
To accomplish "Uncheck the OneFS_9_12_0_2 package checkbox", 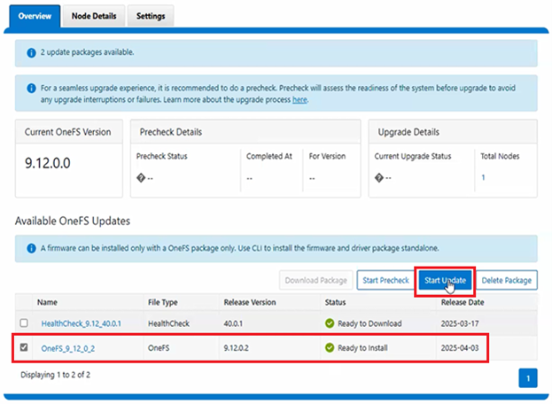I will (24, 348).
